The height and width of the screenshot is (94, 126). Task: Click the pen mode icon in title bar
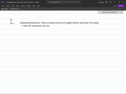pyautogui.click(x=111, y=2)
